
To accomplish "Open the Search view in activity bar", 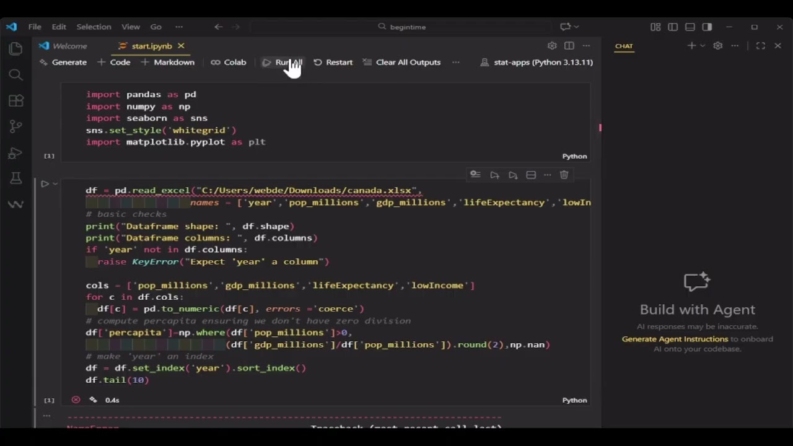I will tap(15, 75).
